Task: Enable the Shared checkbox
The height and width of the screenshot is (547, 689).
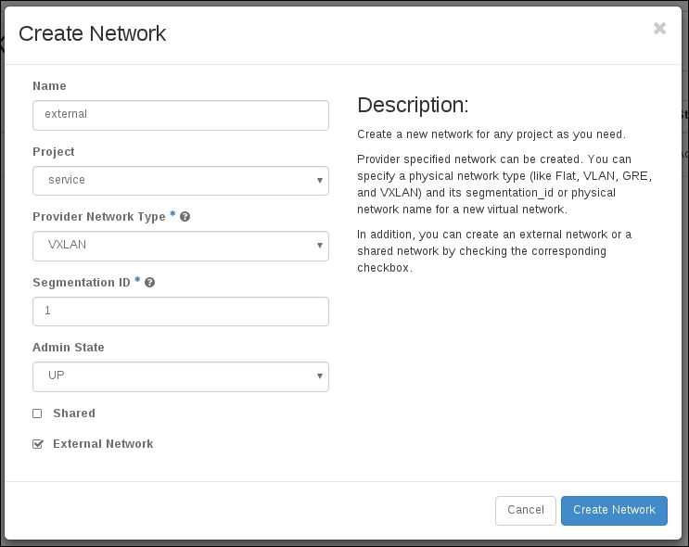Action: [x=38, y=413]
